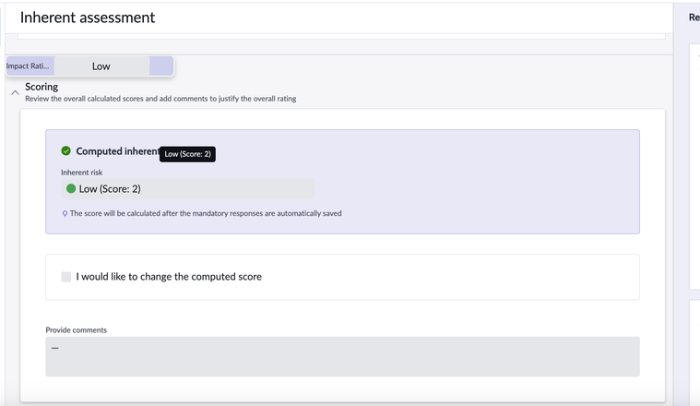
Task: Click the 'Provide comments' field label
Action: 77,330
